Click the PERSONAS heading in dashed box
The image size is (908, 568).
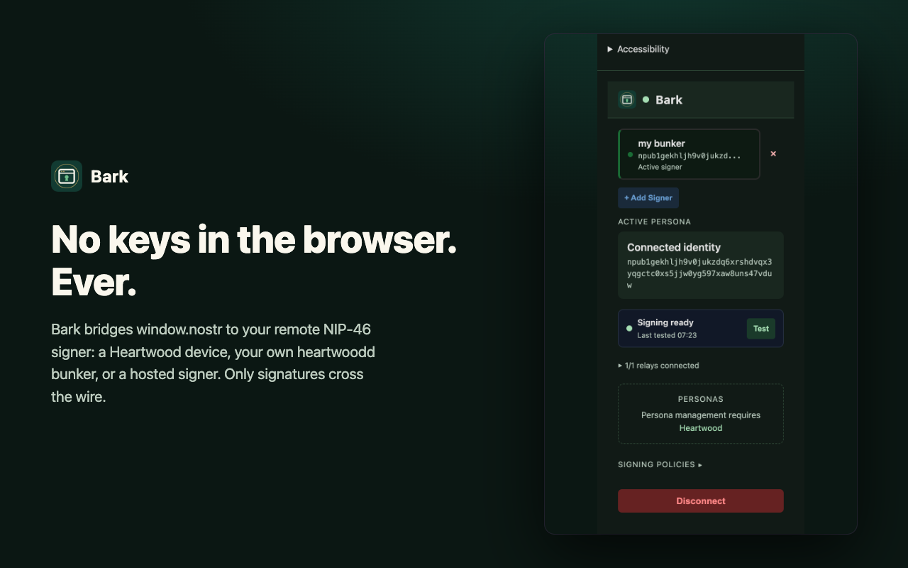[701, 399]
